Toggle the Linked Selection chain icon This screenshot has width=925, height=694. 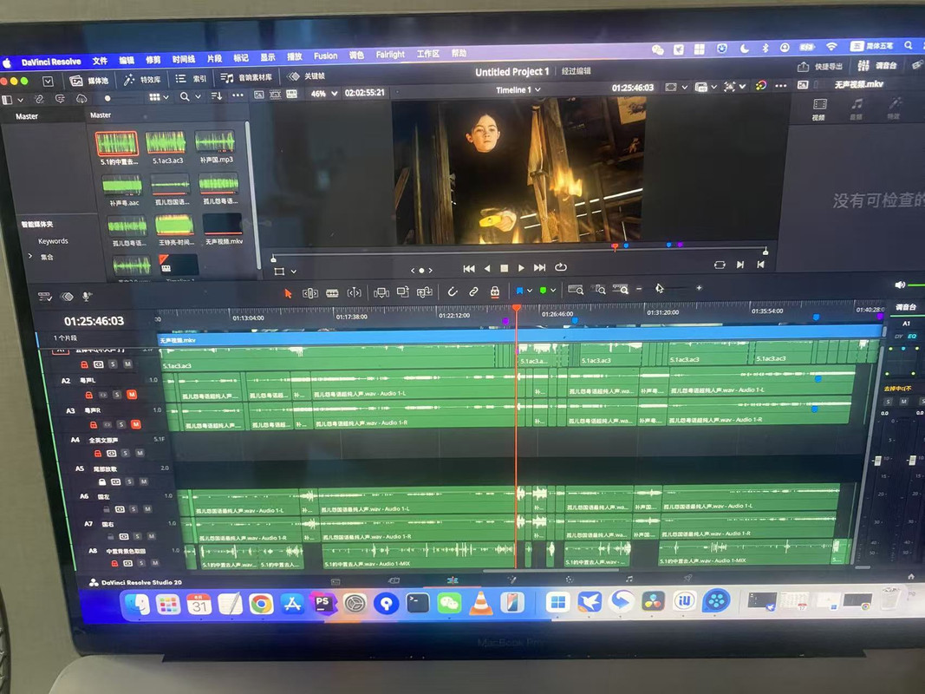473,291
